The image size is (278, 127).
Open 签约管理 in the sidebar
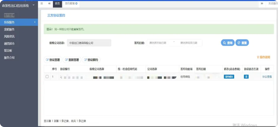pos(9,15)
